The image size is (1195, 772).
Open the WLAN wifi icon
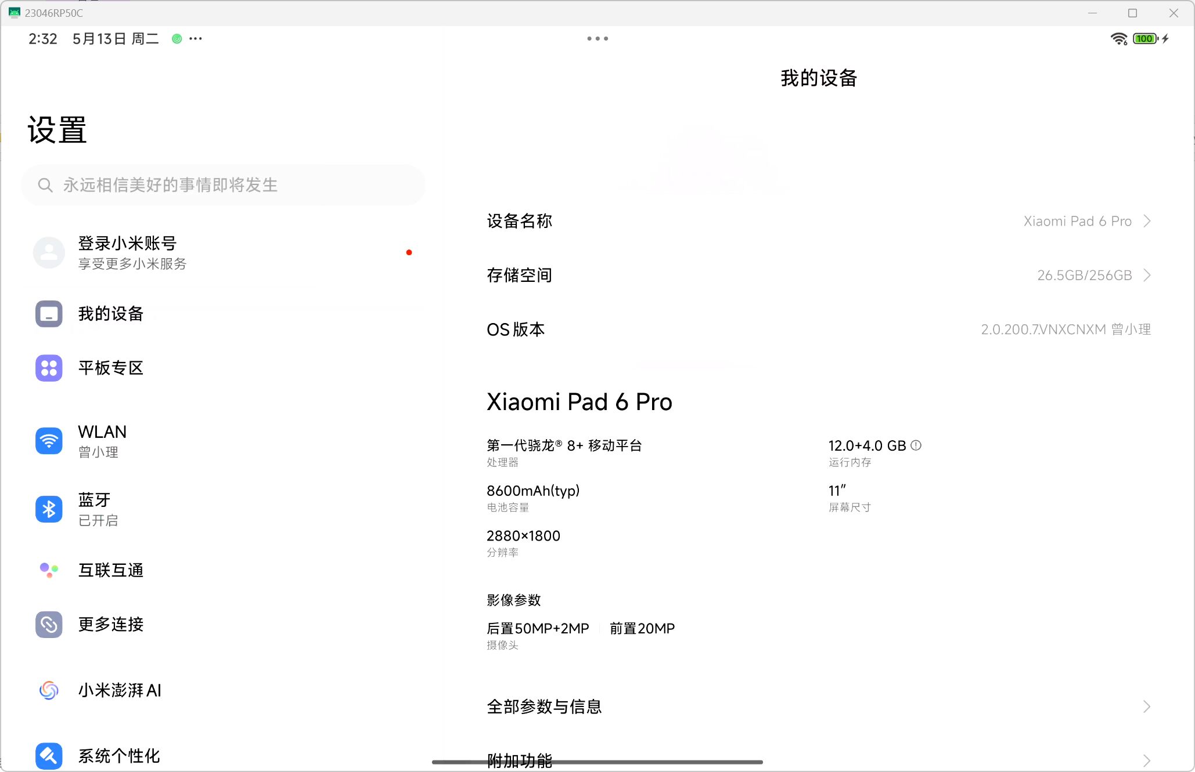pyautogui.click(x=49, y=441)
